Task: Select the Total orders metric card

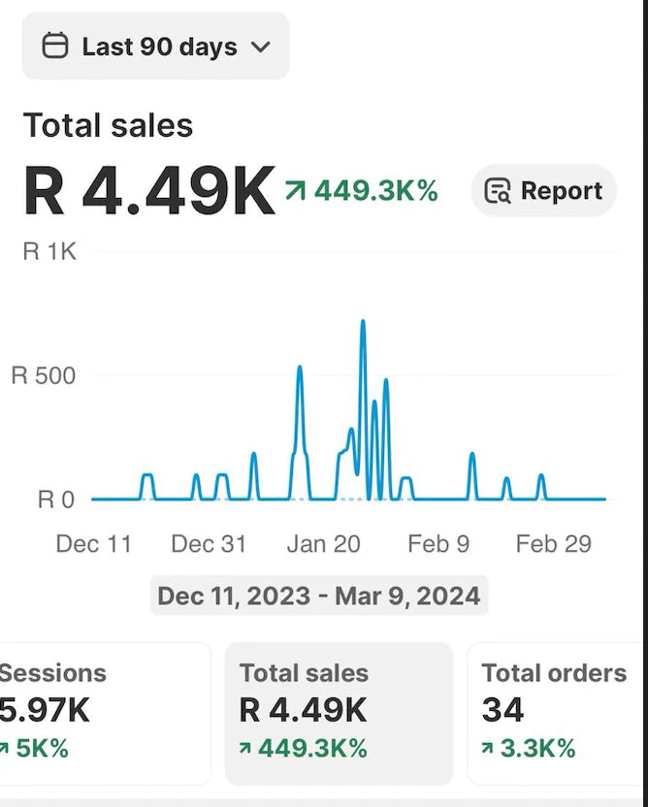Action: pyautogui.click(x=556, y=712)
